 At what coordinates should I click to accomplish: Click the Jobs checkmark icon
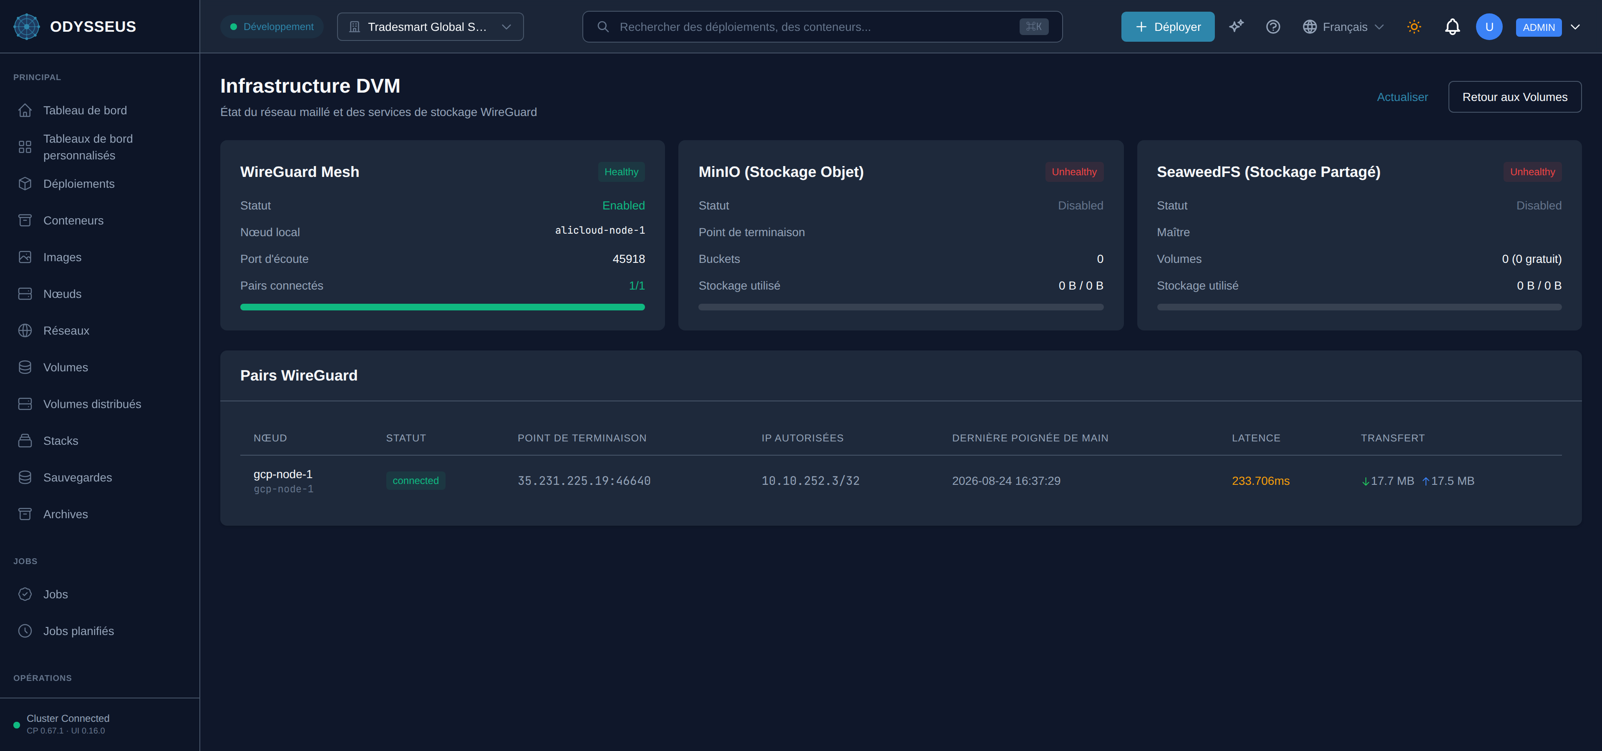click(x=25, y=595)
